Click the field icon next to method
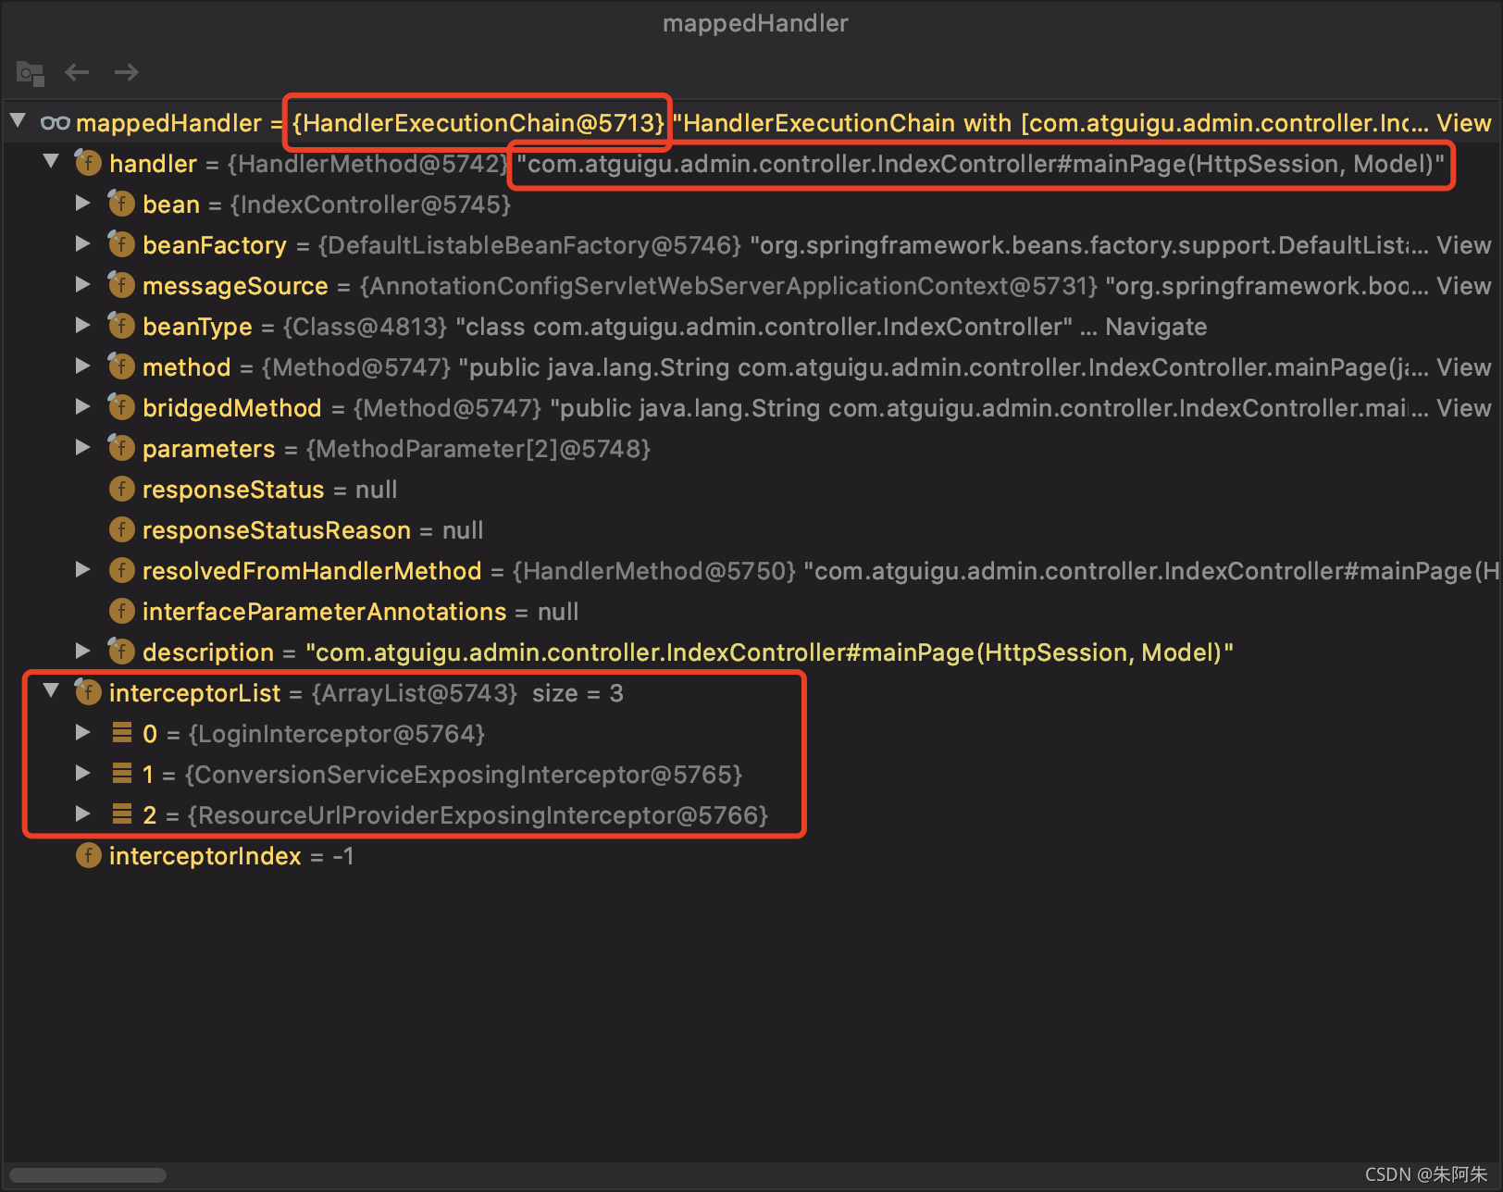This screenshot has height=1192, width=1503. pos(121,367)
